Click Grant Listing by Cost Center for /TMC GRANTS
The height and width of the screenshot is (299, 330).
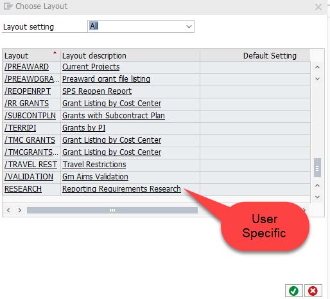(x=112, y=140)
